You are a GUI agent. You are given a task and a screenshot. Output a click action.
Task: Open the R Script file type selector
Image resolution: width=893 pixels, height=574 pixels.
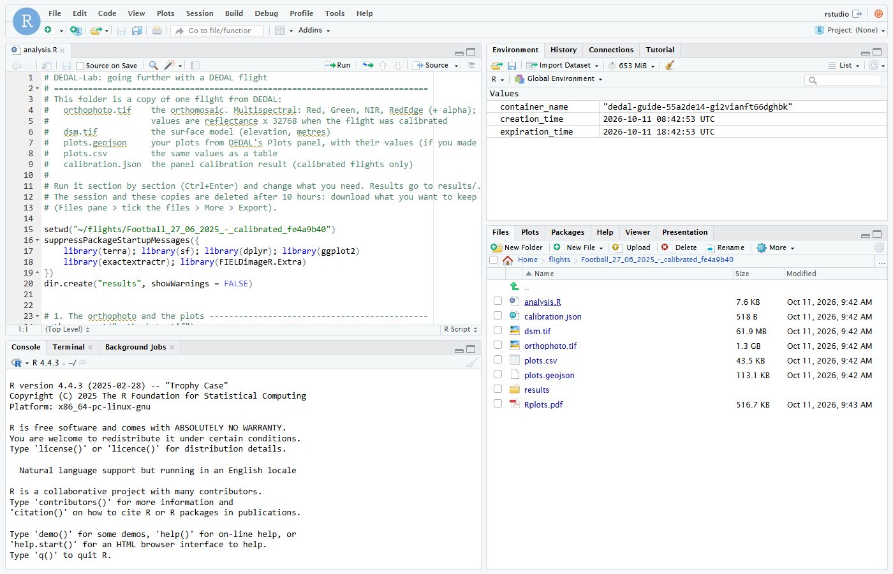[x=461, y=329]
